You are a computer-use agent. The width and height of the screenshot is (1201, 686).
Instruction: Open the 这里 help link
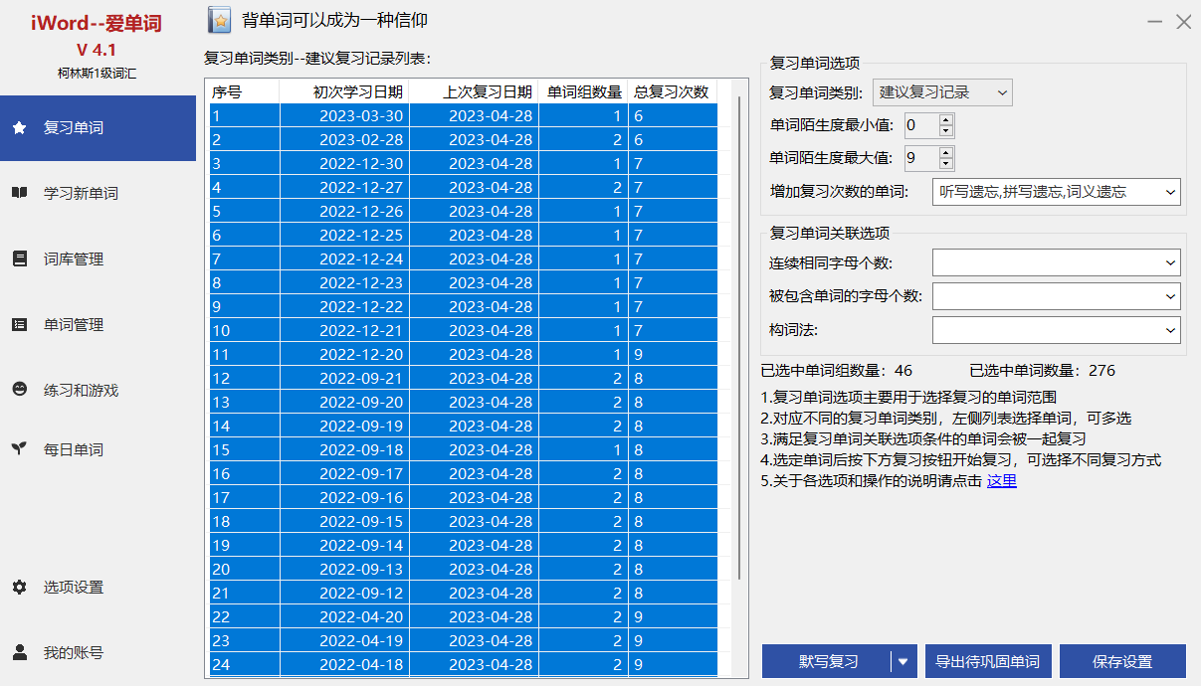click(x=1001, y=481)
